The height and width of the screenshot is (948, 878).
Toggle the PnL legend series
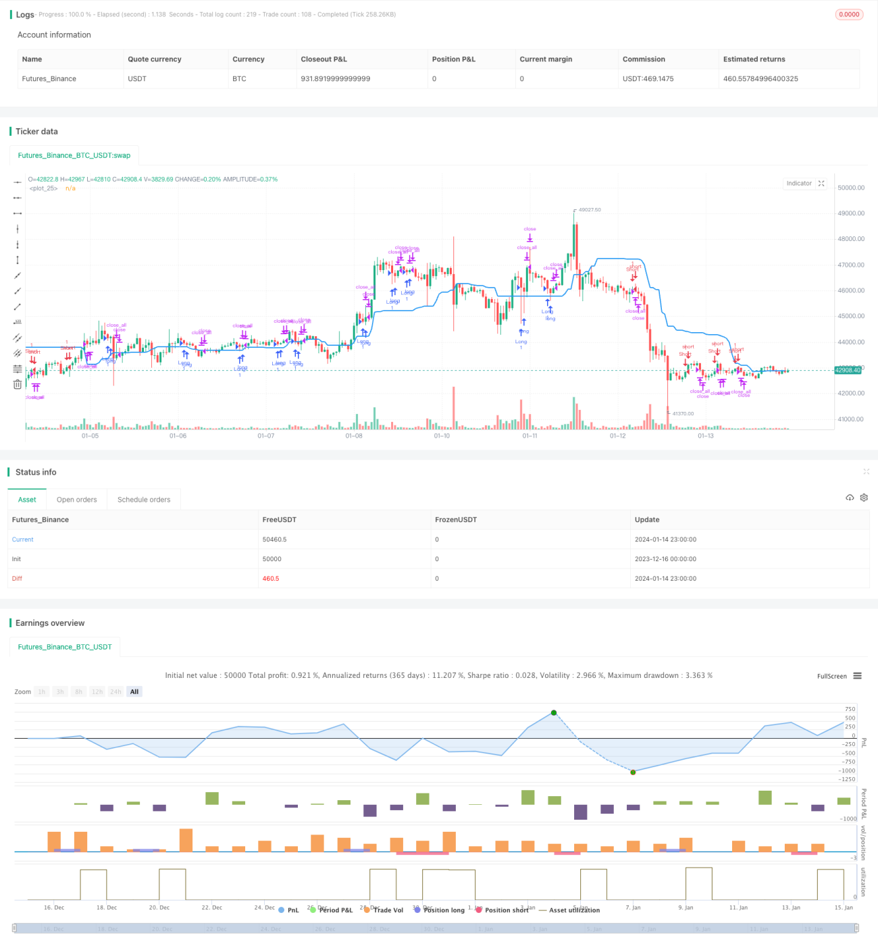coord(288,910)
